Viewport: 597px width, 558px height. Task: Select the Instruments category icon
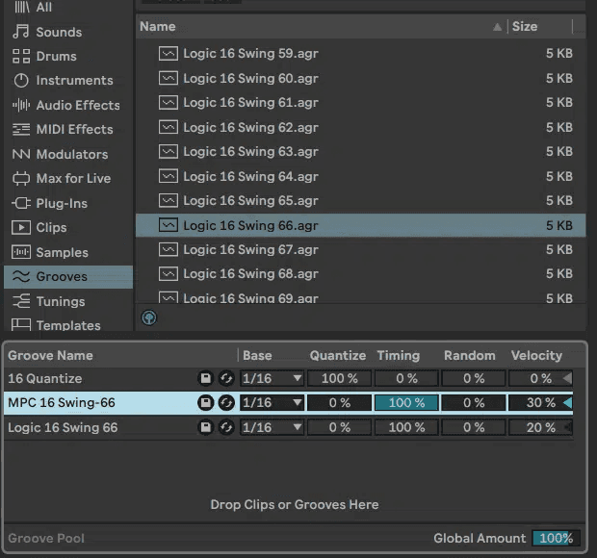(21, 80)
